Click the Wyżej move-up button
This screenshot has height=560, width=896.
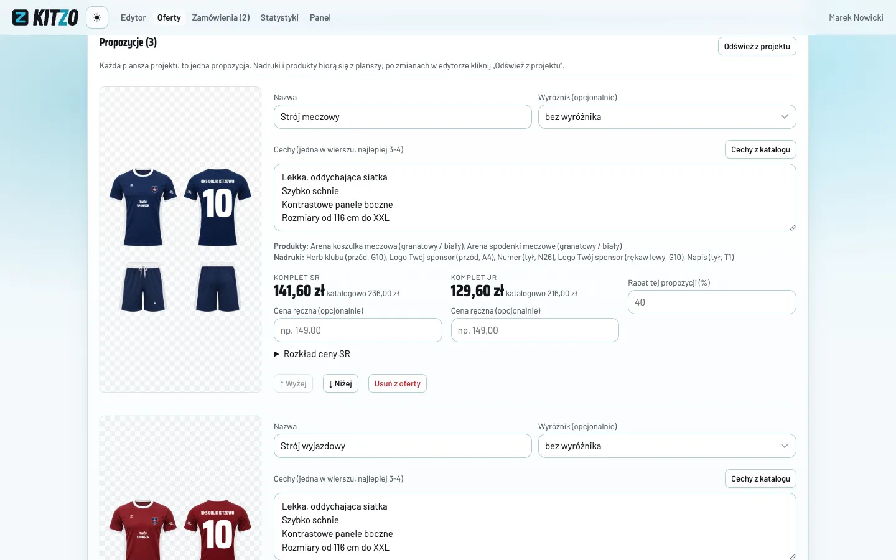pos(293,384)
